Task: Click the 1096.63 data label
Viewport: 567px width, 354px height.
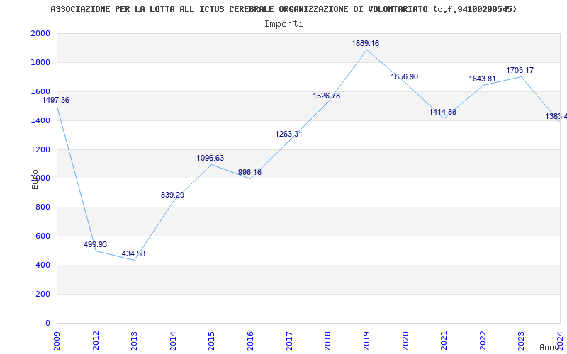Action: pyautogui.click(x=210, y=158)
